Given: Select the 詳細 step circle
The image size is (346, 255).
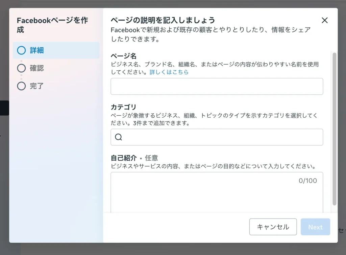Looking at the screenshot, I should pyautogui.click(x=21, y=50).
